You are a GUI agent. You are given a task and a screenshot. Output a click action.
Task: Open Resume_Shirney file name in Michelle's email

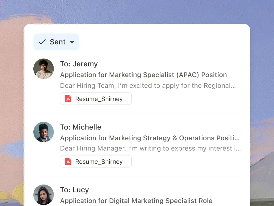coord(99,162)
